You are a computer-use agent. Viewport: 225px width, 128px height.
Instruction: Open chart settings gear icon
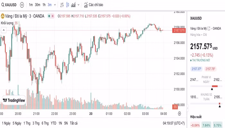pos(179,114)
